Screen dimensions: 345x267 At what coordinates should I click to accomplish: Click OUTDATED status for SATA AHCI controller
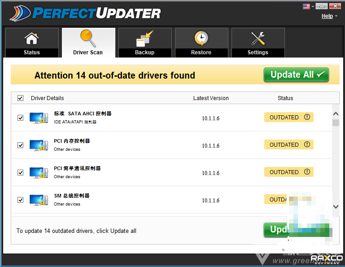(288, 117)
